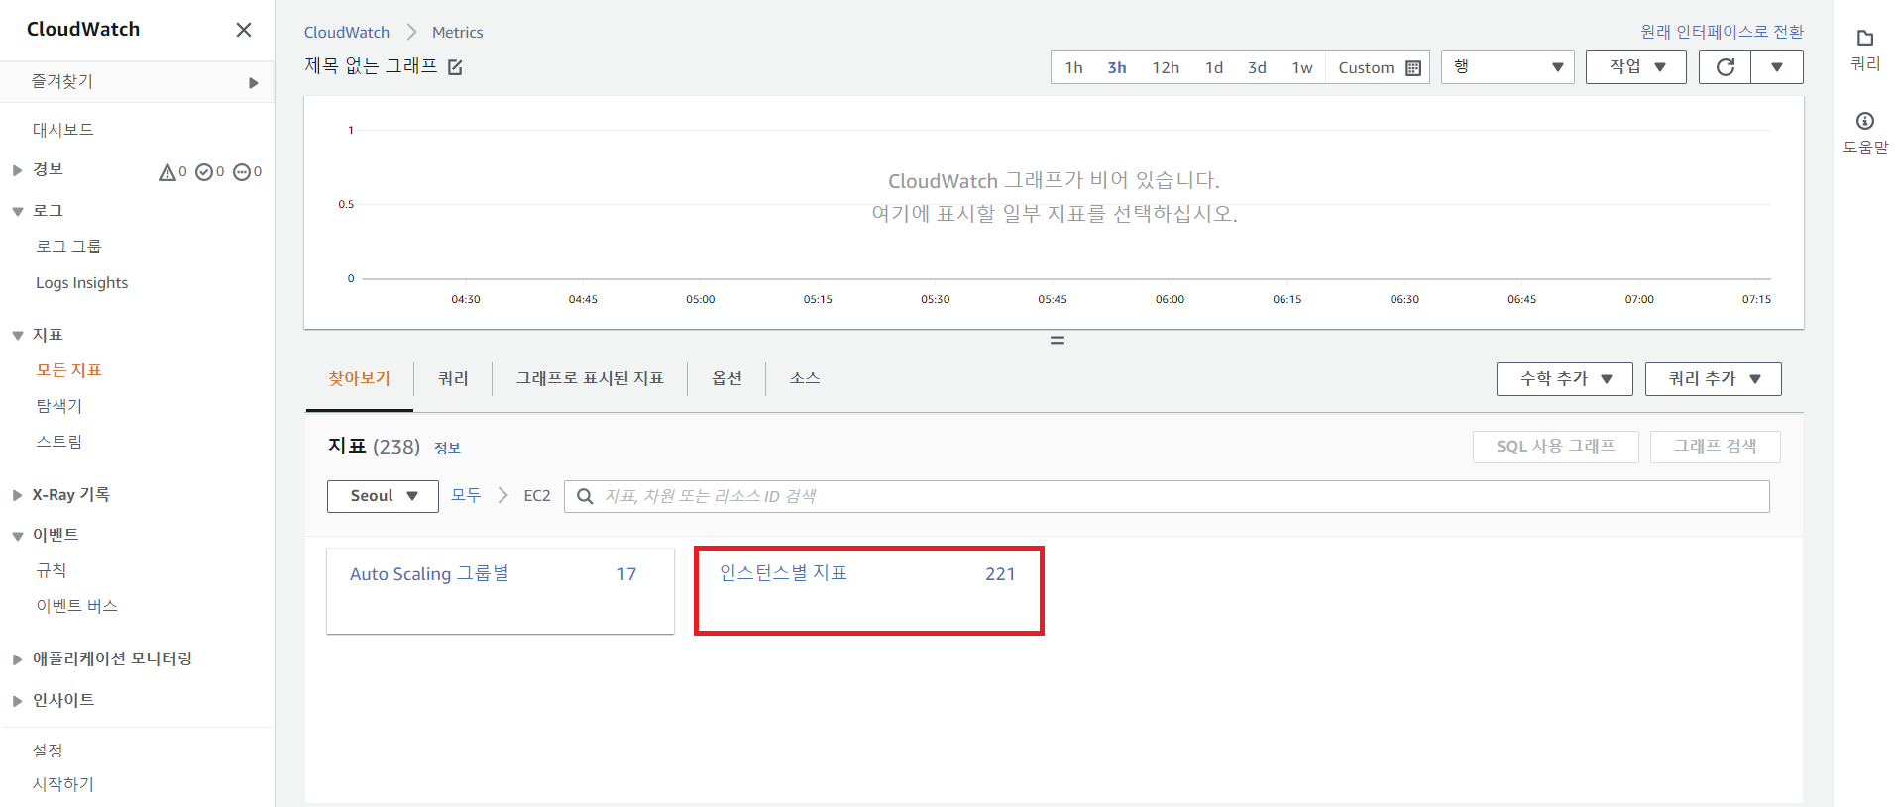The image size is (1897, 807).
Task: Open 탐색기 in sidebar
Action: (59, 406)
